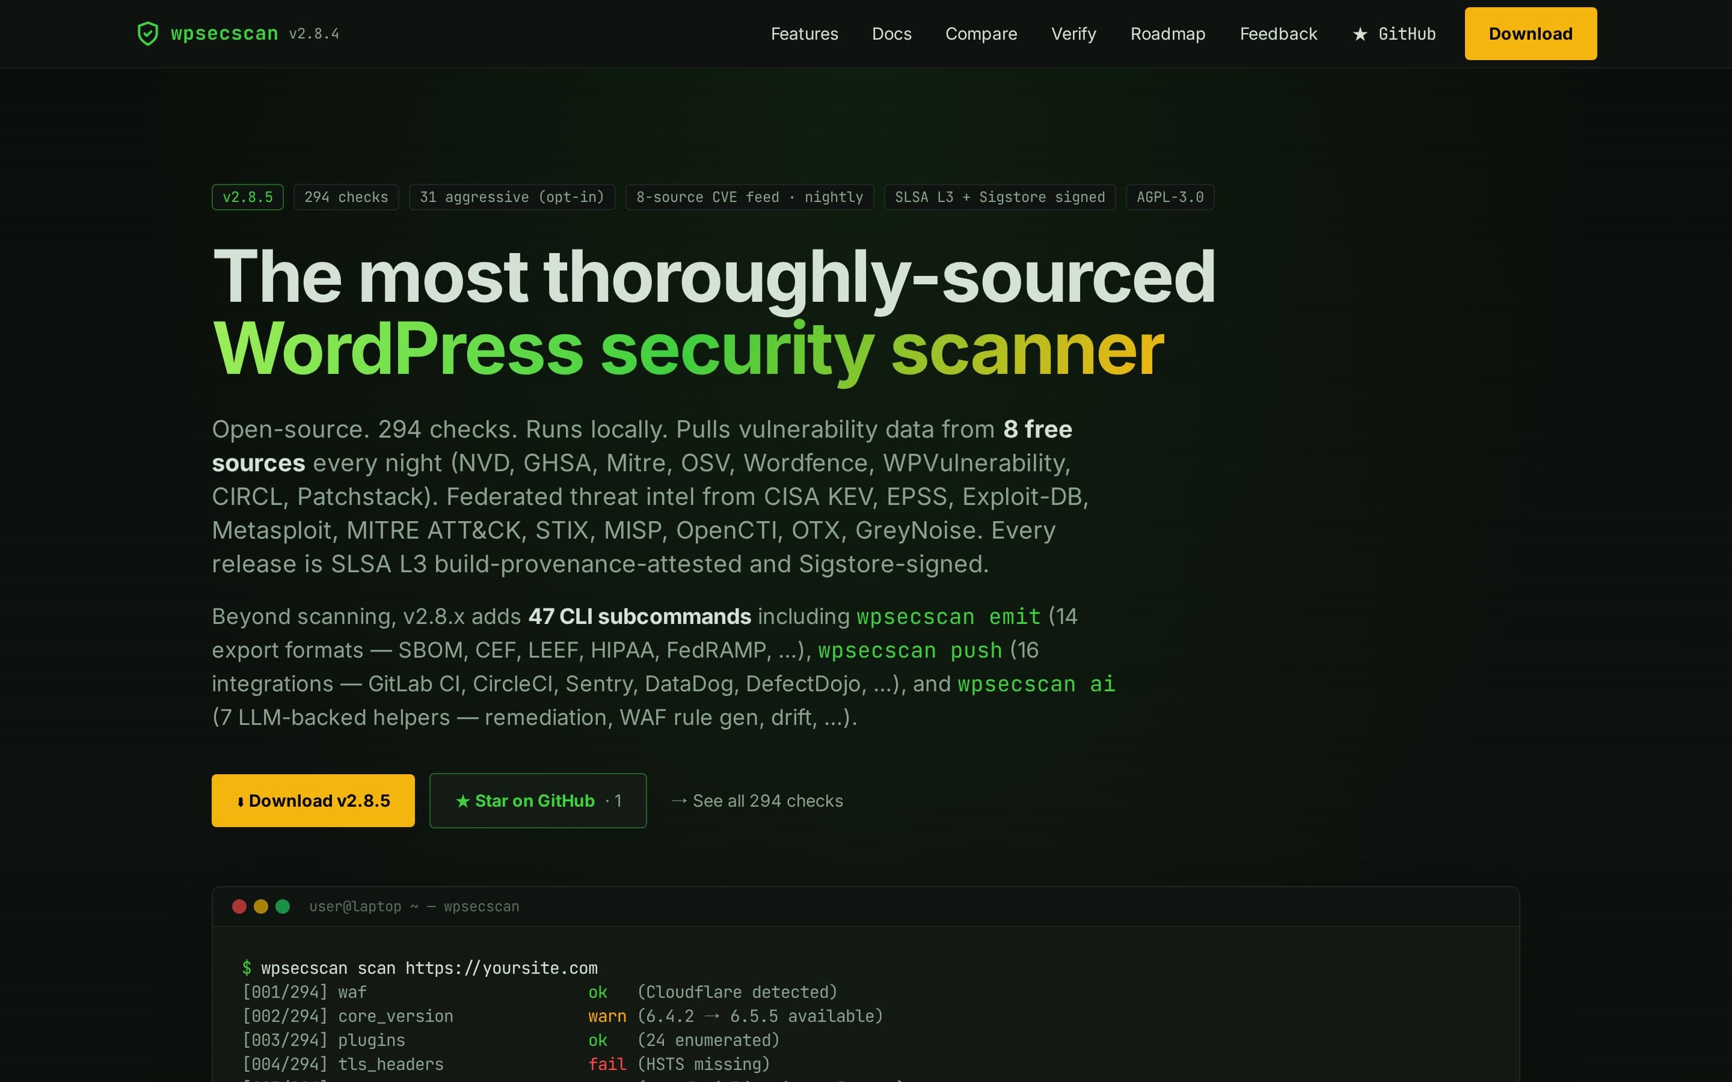Click the 294 checks badge
This screenshot has width=1732, height=1082.
coord(346,197)
